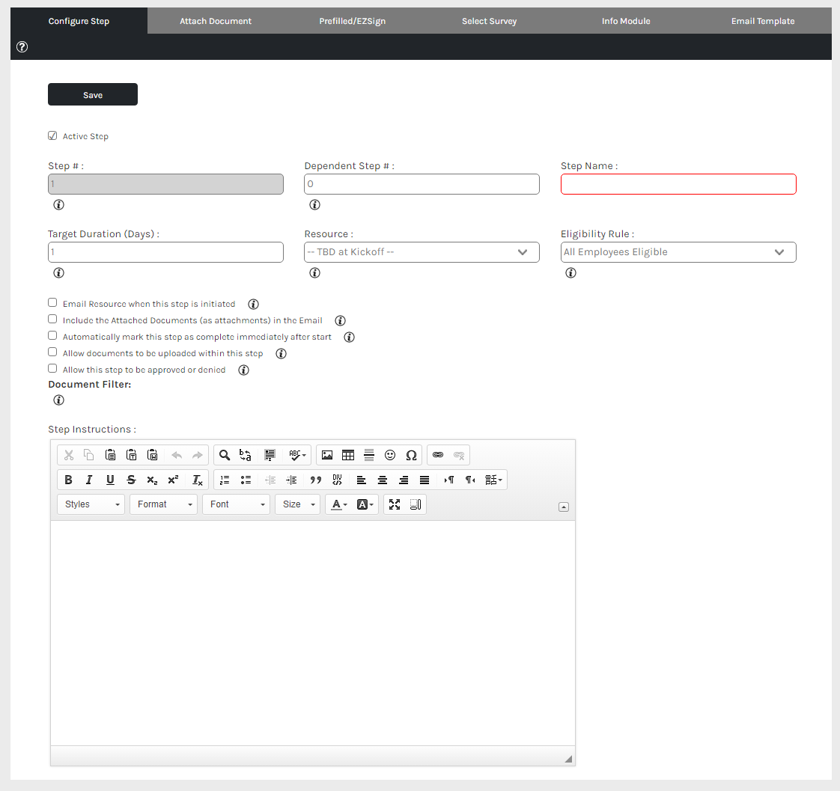Click the Select All icon

[x=270, y=455]
